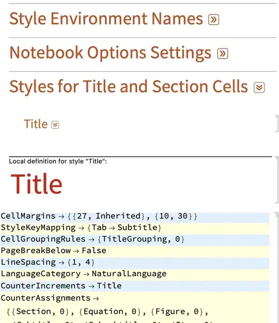Select the Notebook Options Settings heading

point(111,53)
